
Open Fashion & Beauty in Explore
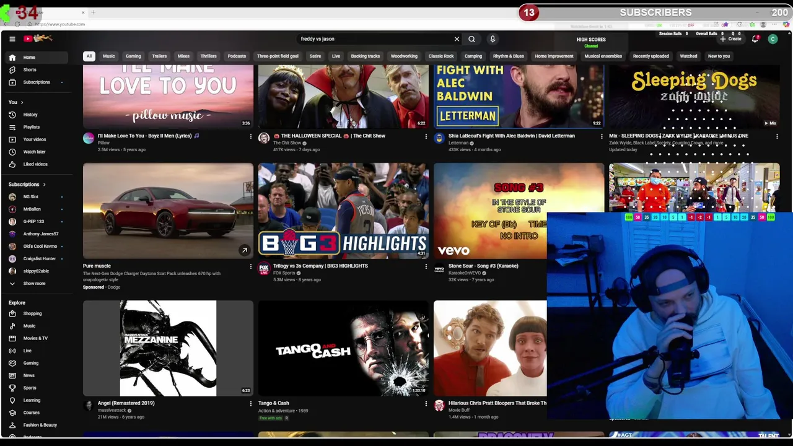click(x=41, y=425)
